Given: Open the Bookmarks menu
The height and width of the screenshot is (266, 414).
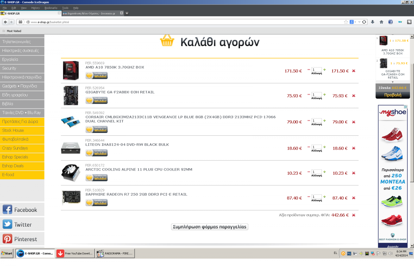Looking at the screenshot, I should point(51,8).
